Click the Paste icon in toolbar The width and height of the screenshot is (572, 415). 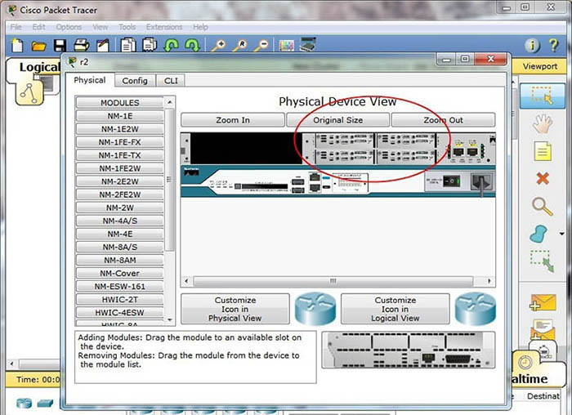pyautogui.click(x=150, y=45)
